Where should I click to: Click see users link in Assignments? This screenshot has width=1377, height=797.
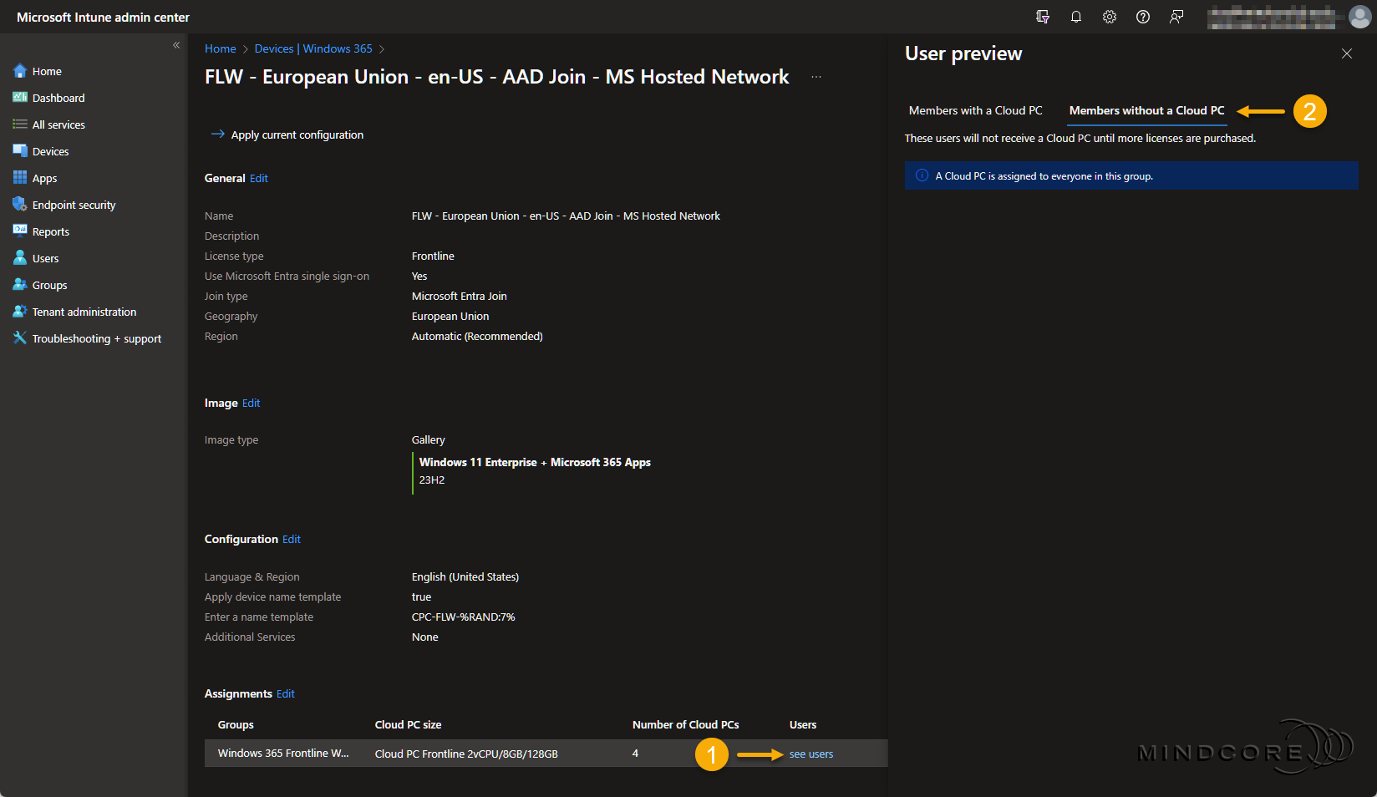pyautogui.click(x=810, y=754)
